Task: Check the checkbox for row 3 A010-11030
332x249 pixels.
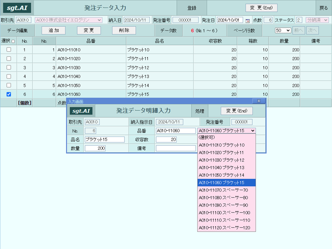Action: click(x=9, y=67)
